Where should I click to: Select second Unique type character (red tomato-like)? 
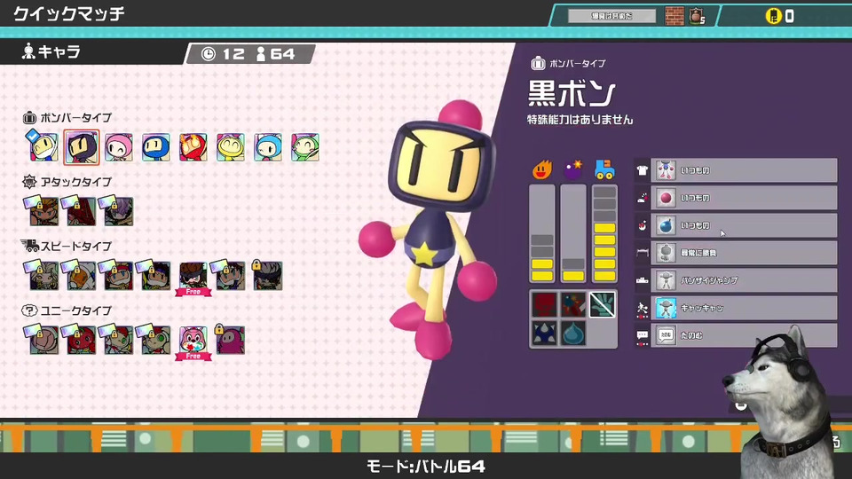tap(82, 340)
